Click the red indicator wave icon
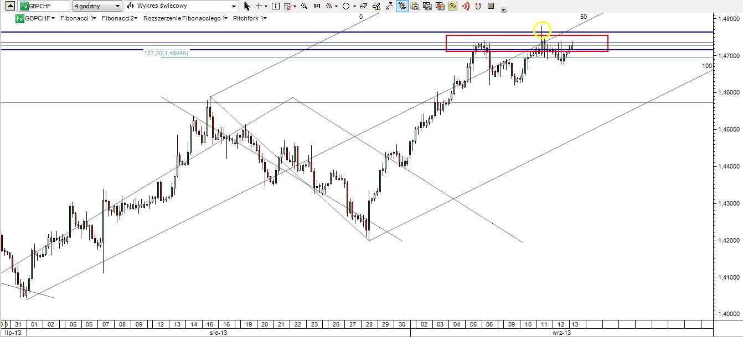Viewport: 743px width, 337px height. 329,6
